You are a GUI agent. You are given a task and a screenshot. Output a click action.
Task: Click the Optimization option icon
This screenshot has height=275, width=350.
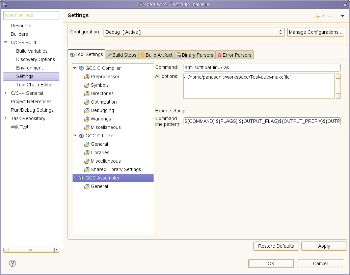87,102
